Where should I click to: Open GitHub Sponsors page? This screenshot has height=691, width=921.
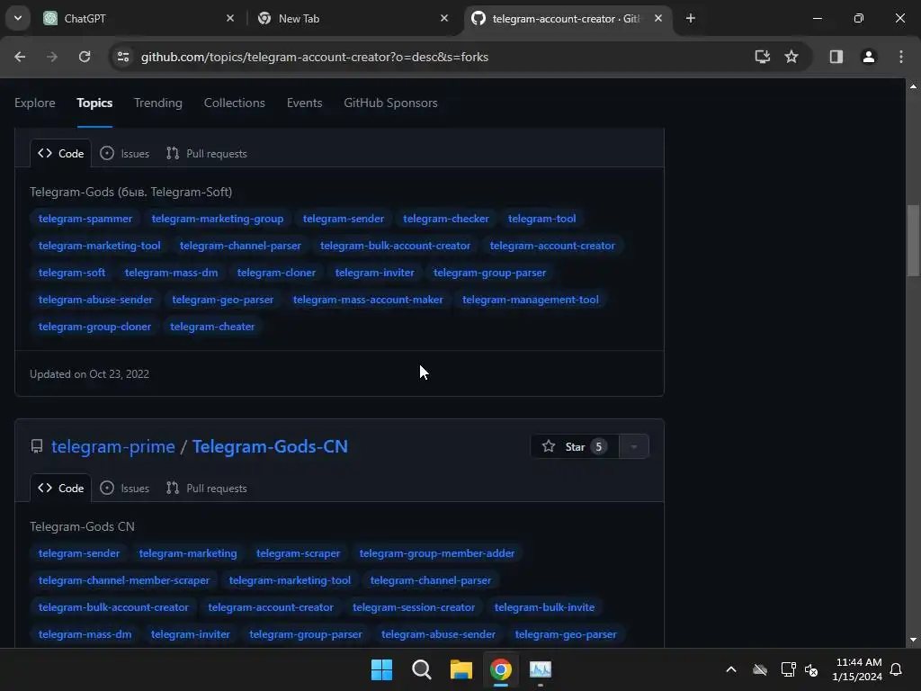coord(390,103)
